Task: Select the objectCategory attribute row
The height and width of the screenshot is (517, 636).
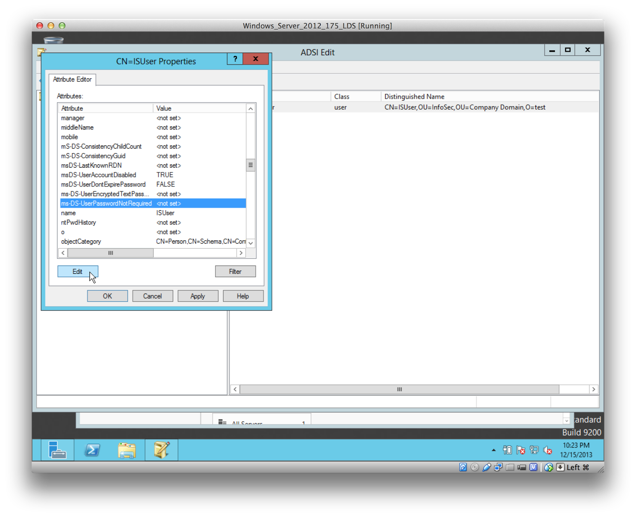Action: pos(153,242)
